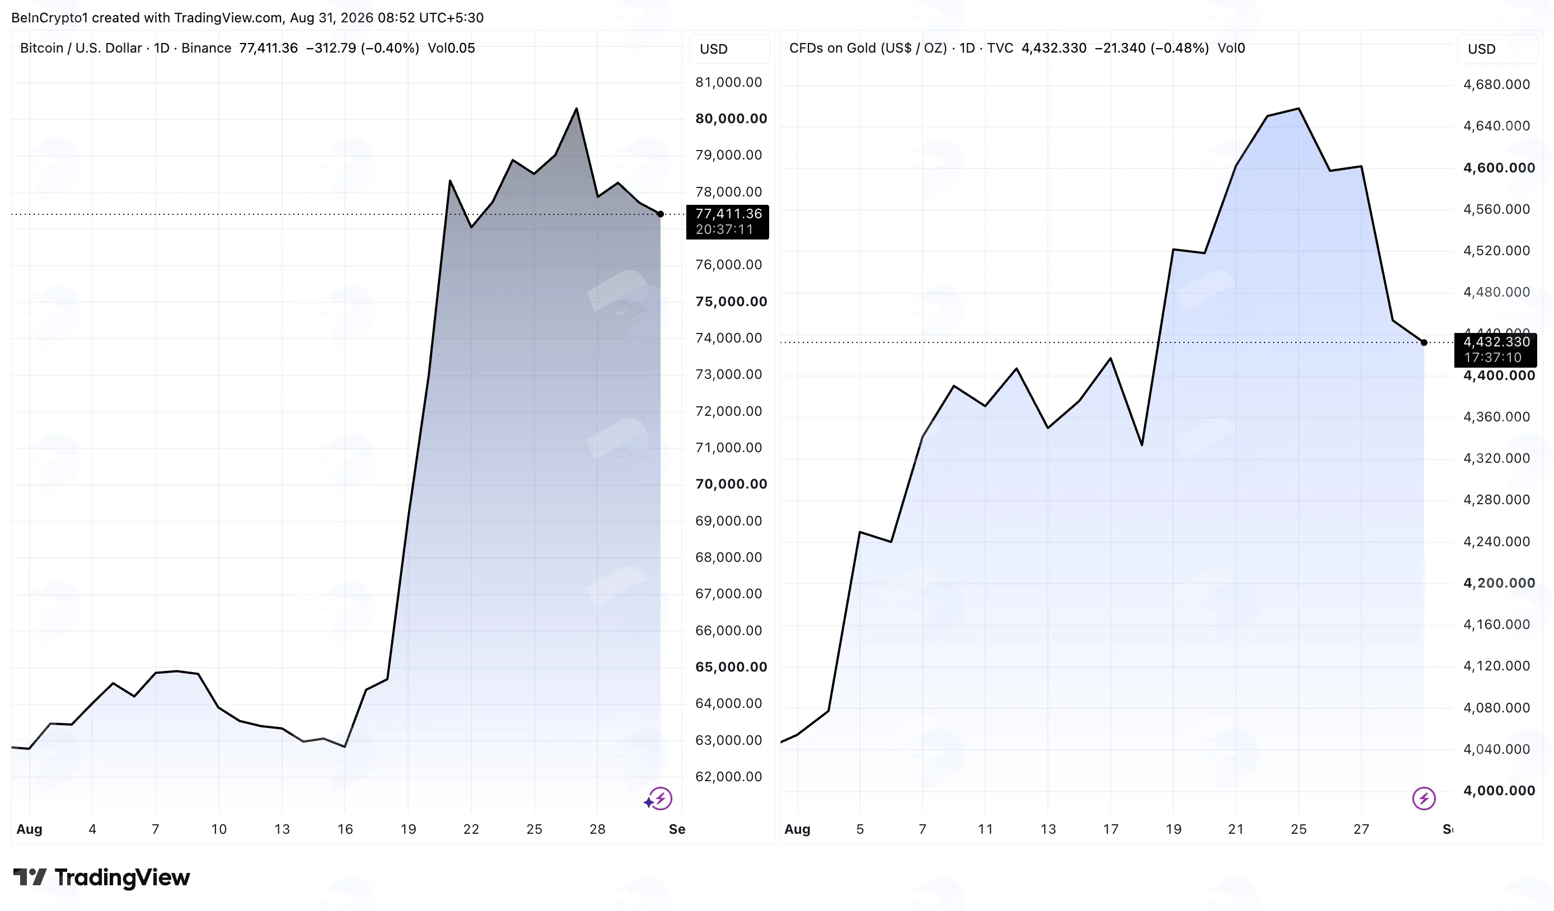Click the Gold current price dot marker
This screenshot has width=1554, height=911.
point(1424,342)
